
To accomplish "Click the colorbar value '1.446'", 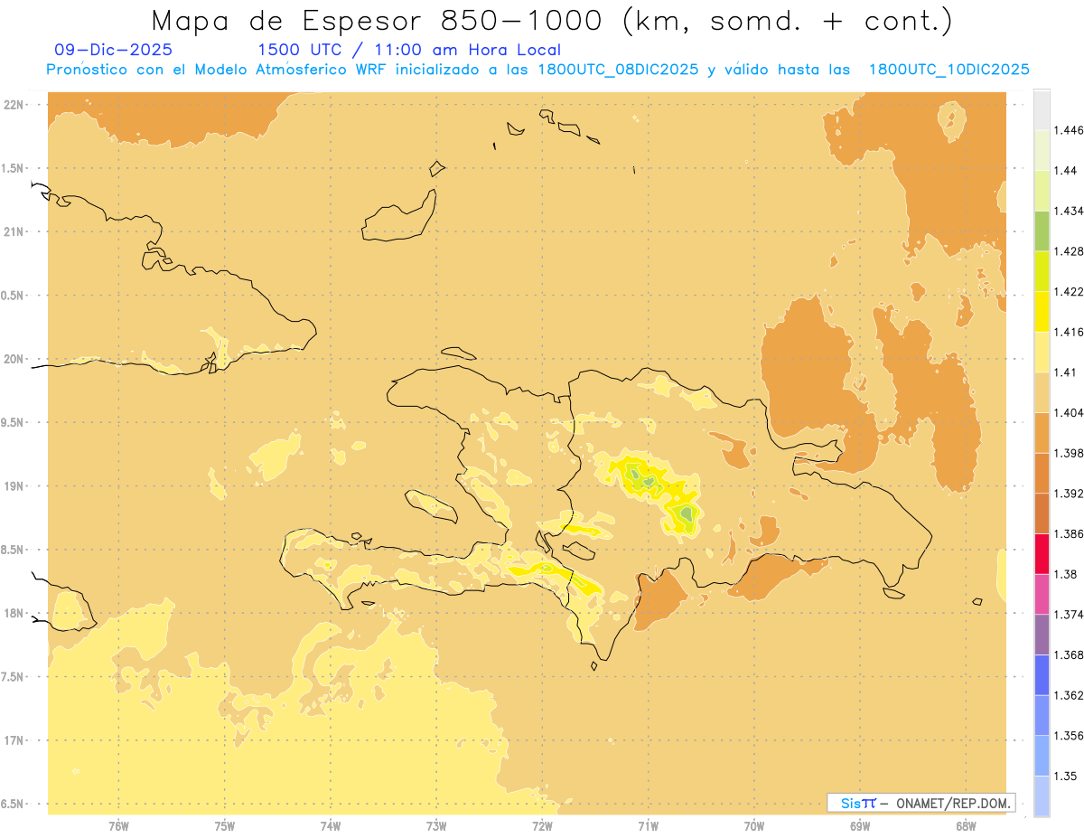I will click(1070, 130).
